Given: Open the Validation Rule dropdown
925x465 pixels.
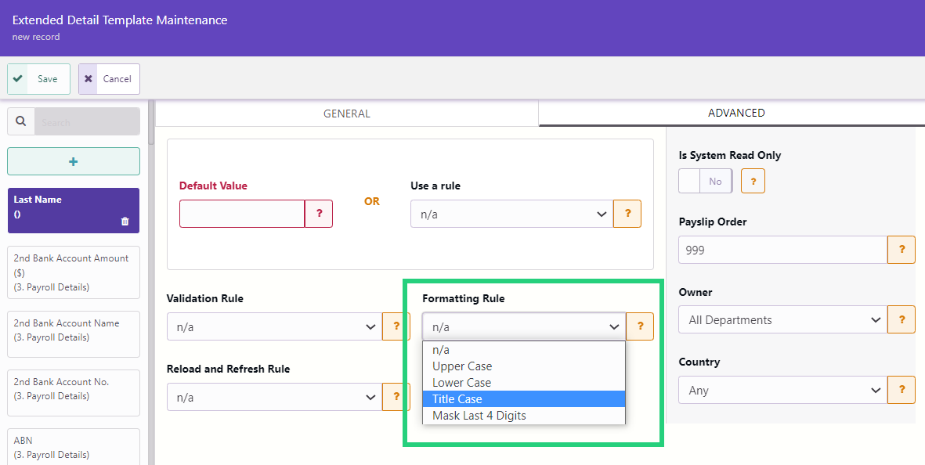Looking at the screenshot, I should coord(273,327).
